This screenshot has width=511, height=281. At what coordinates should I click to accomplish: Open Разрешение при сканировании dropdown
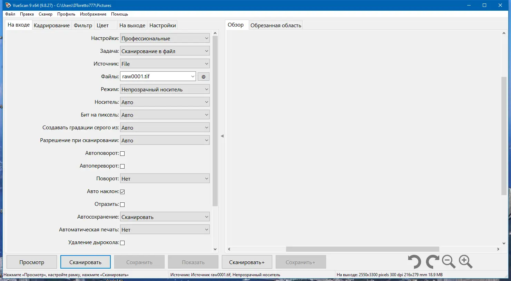[165, 140]
